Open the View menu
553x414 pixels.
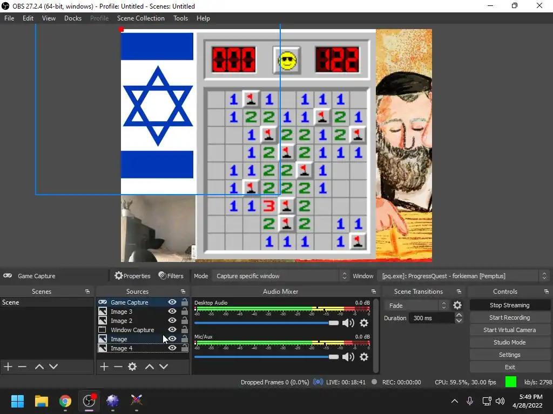[49, 18]
